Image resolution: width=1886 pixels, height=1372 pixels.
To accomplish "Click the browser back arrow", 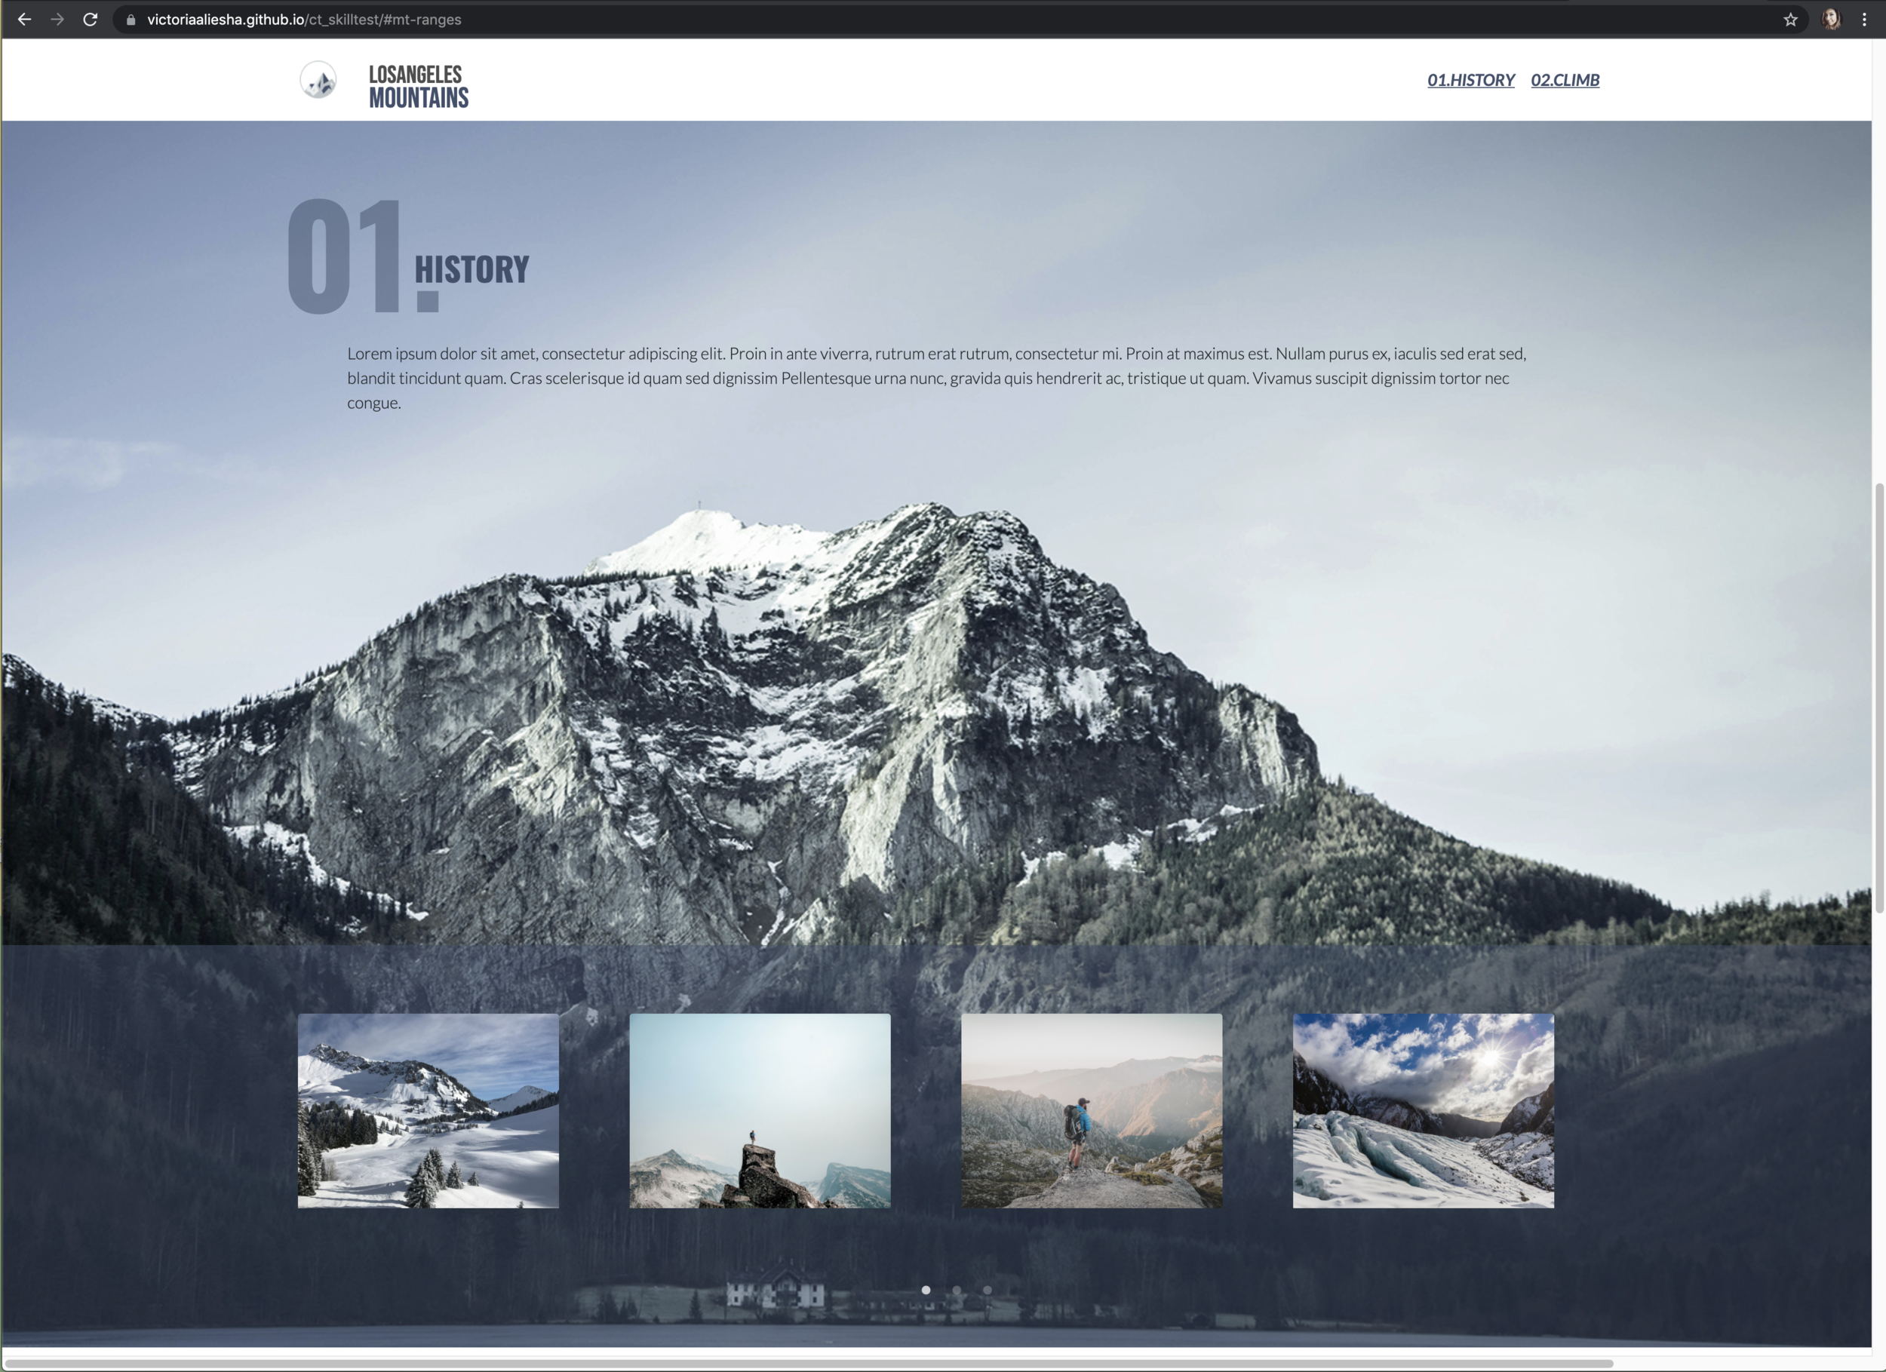I will point(24,19).
